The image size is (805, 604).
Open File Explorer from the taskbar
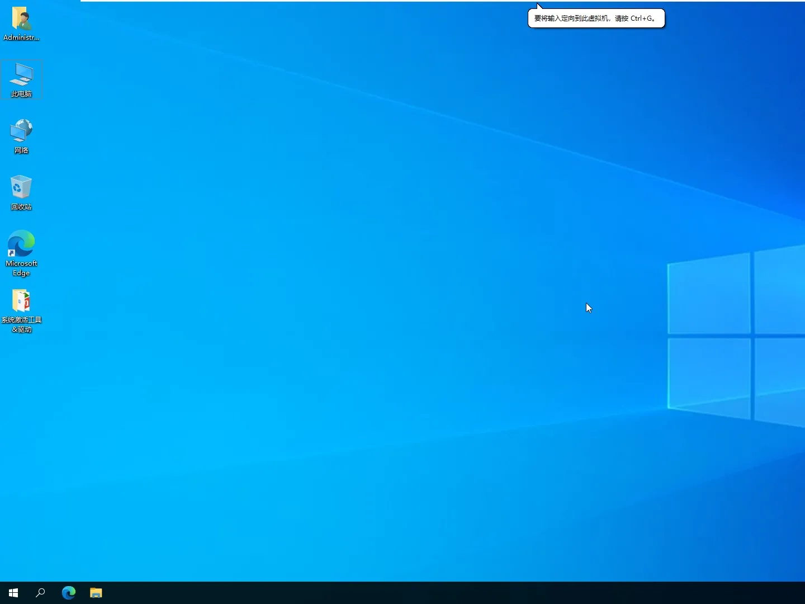tap(96, 593)
